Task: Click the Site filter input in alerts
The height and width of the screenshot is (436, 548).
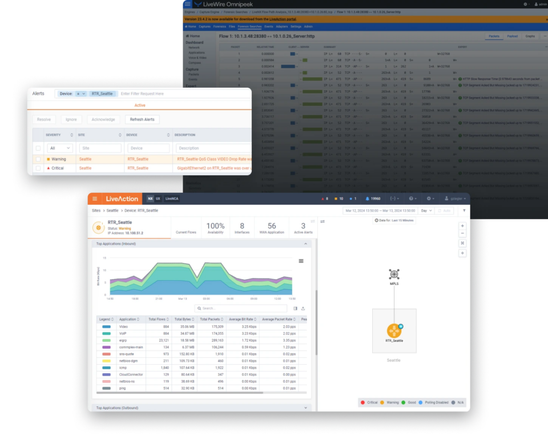Action: click(100, 148)
